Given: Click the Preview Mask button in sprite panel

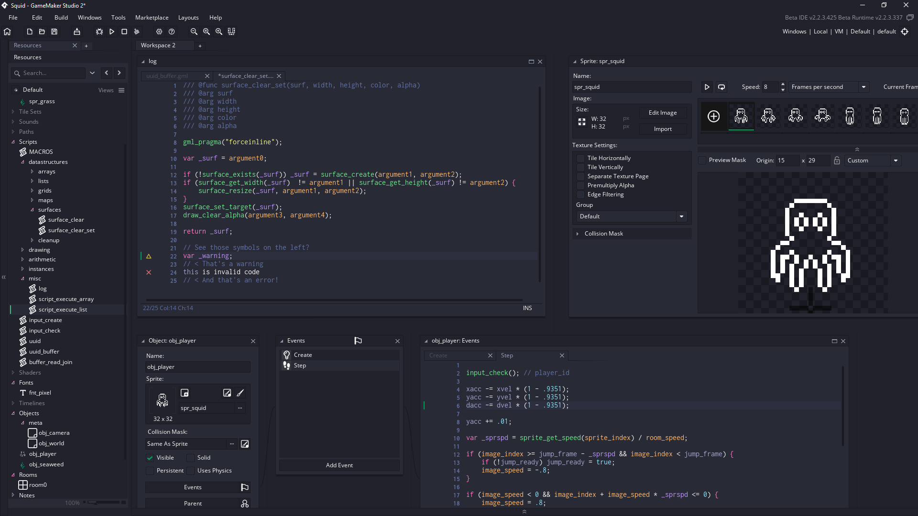Looking at the screenshot, I should point(703,160).
